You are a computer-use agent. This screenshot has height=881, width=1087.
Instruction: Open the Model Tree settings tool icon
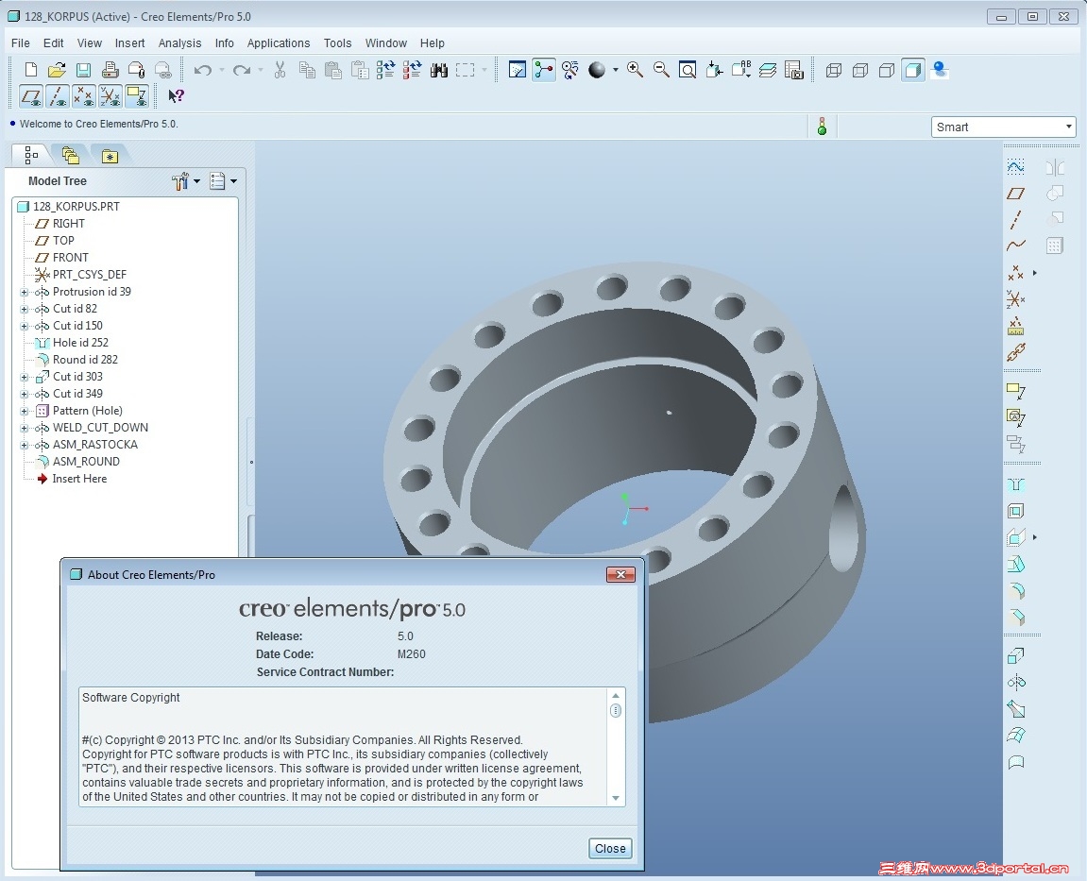(x=180, y=181)
